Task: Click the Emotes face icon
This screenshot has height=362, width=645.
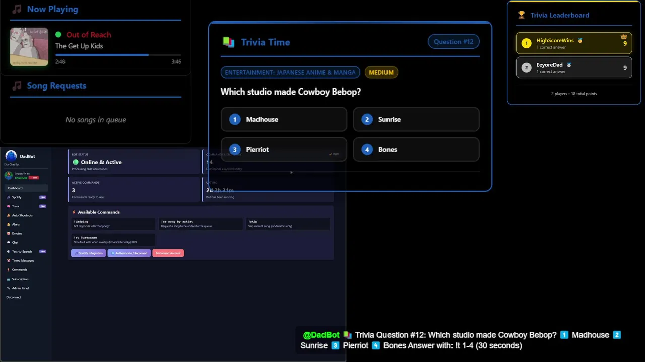Action: coord(8,233)
